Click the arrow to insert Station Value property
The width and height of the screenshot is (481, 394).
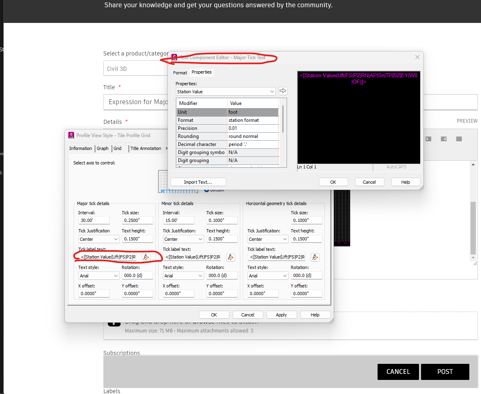click(283, 91)
